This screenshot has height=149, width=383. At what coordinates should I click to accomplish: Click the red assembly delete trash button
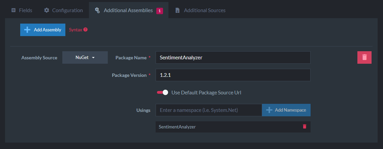pyautogui.click(x=364, y=57)
